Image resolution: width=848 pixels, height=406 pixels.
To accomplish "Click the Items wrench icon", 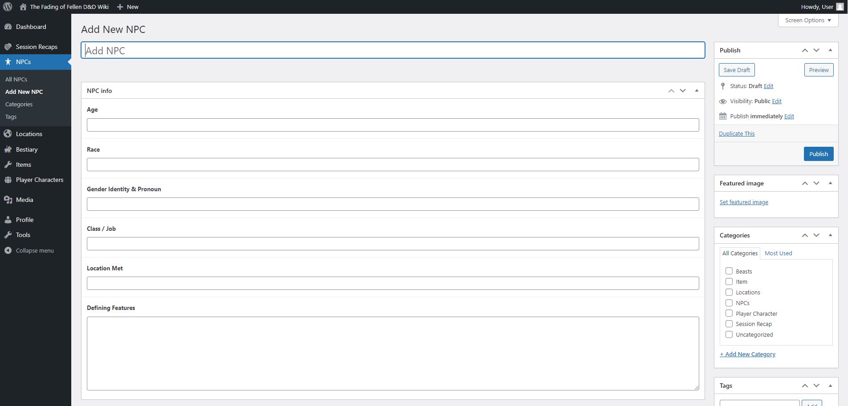I will (x=8, y=165).
